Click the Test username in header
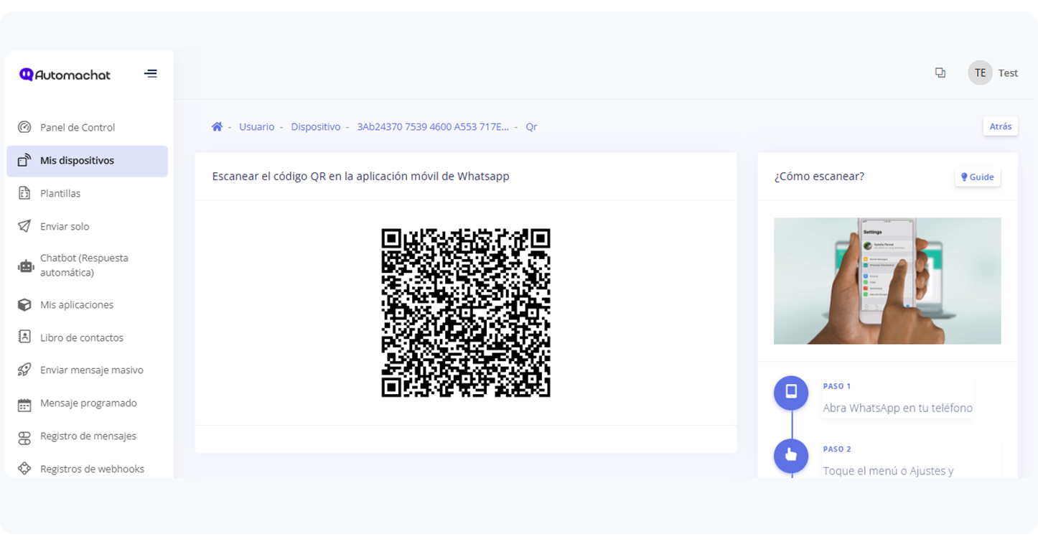The width and height of the screenshot is (1038, 547). tap(1008, 73)
